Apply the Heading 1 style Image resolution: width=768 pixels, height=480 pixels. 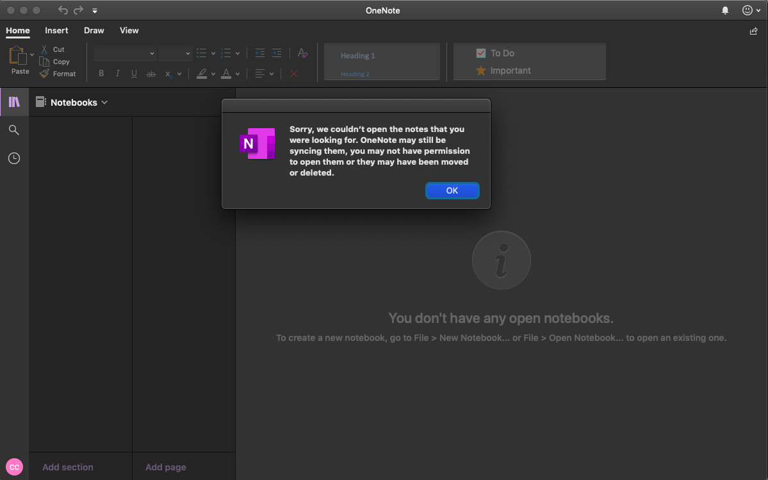click(357, 56)
